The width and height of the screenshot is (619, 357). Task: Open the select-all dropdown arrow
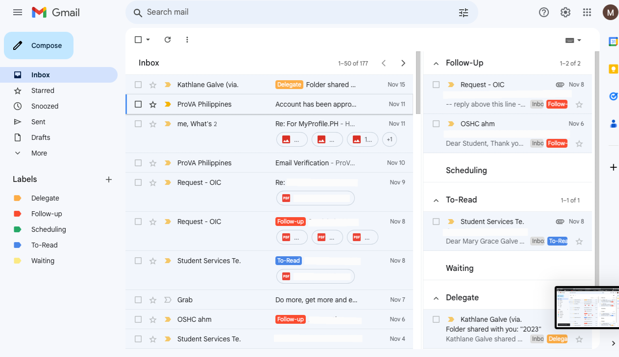point(148,40)
